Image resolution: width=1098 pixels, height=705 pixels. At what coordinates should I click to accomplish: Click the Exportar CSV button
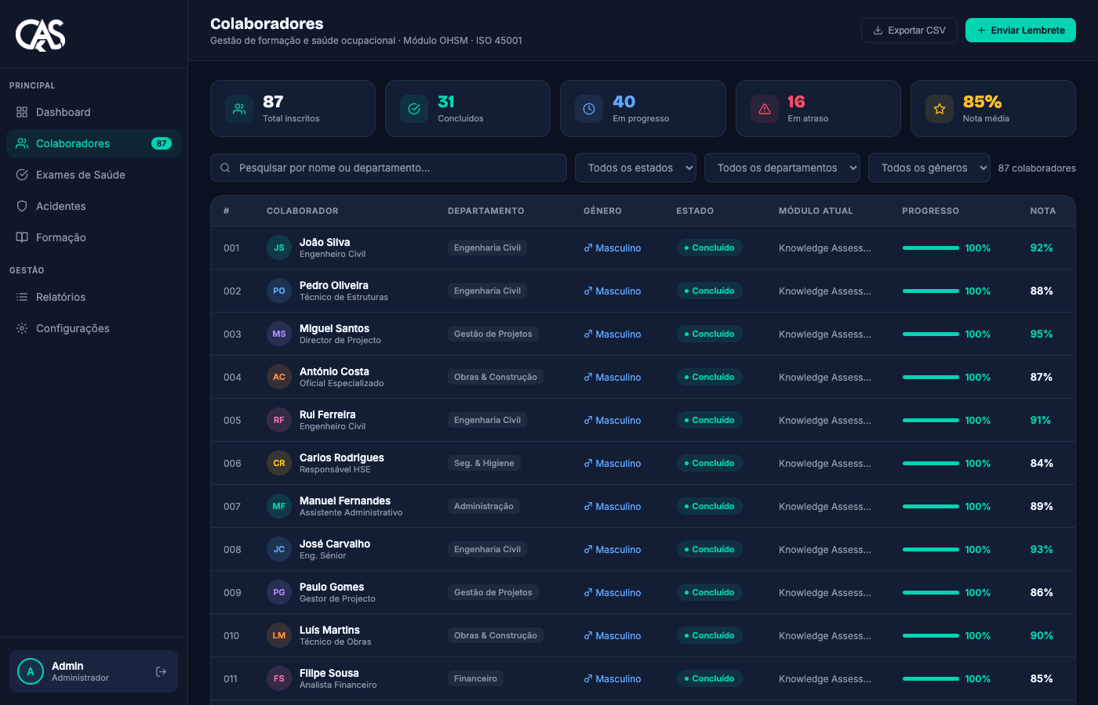(909, 31)
